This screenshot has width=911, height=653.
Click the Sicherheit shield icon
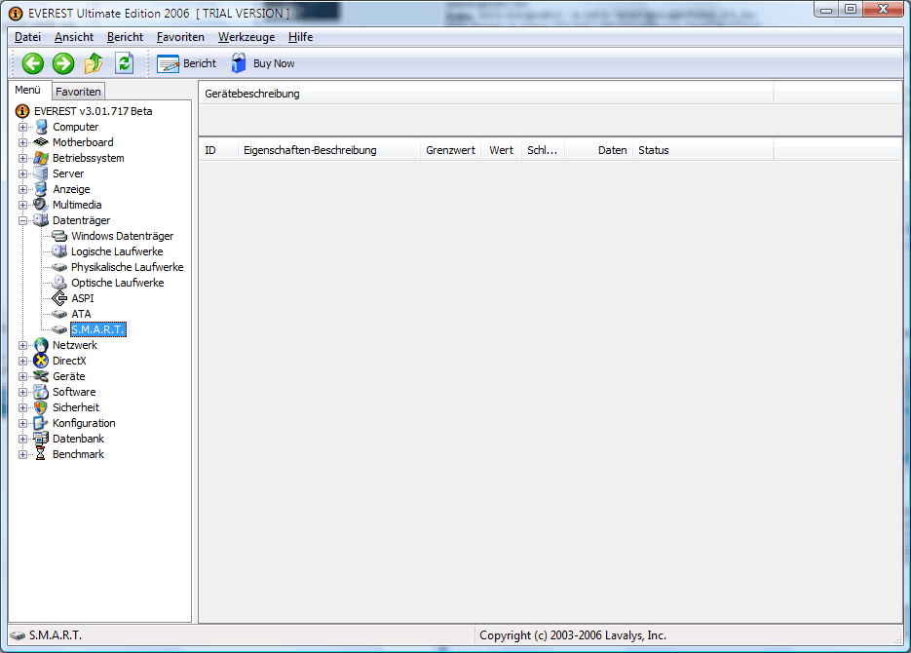pos(41,407)
